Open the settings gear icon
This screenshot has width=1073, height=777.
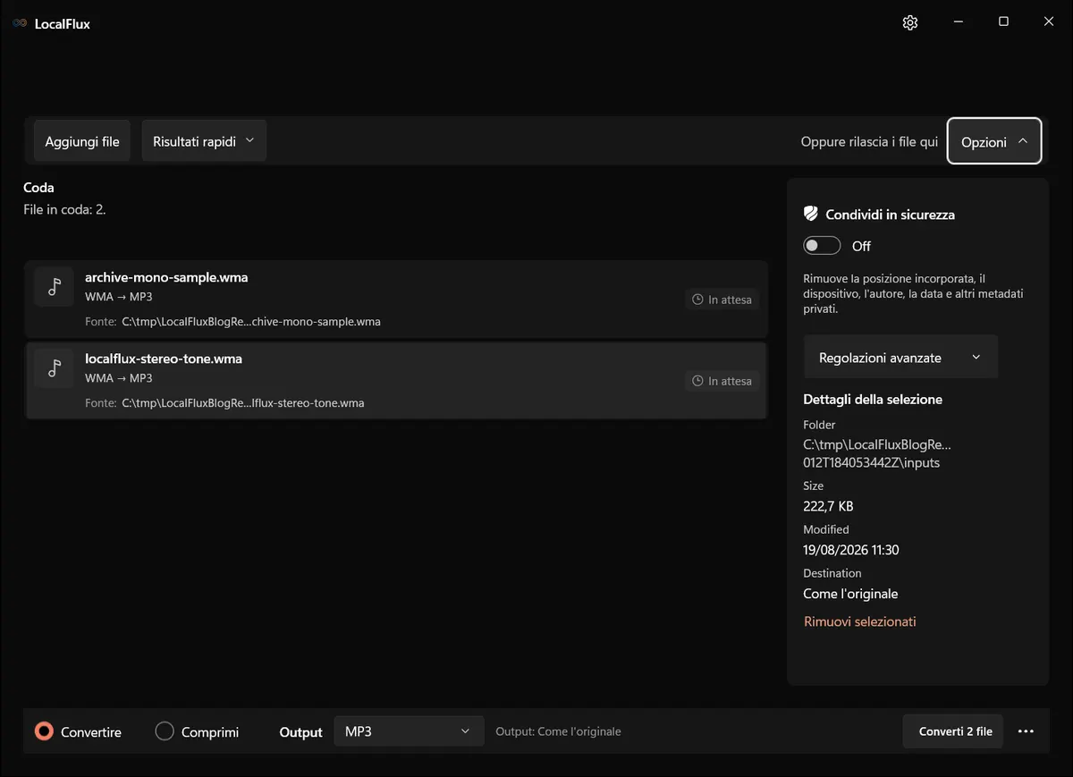(x=910, y=22)
